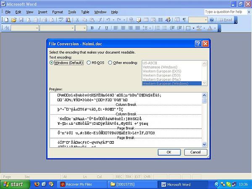The height and width of the screenshot is (189, 252).
Task: Open the Window menu
Action: tap(100, 12)
